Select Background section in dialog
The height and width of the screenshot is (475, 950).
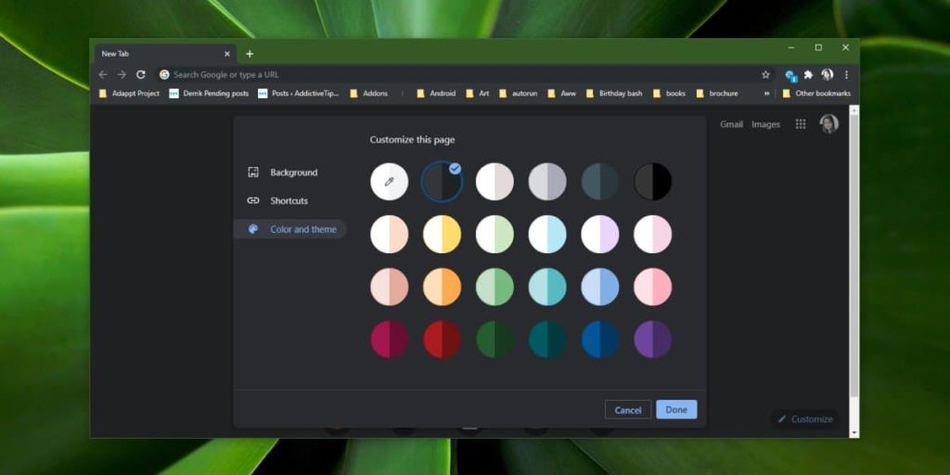289,173
